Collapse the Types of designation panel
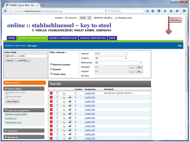Viewport: 190px width, 142px height. click(24, 110)
